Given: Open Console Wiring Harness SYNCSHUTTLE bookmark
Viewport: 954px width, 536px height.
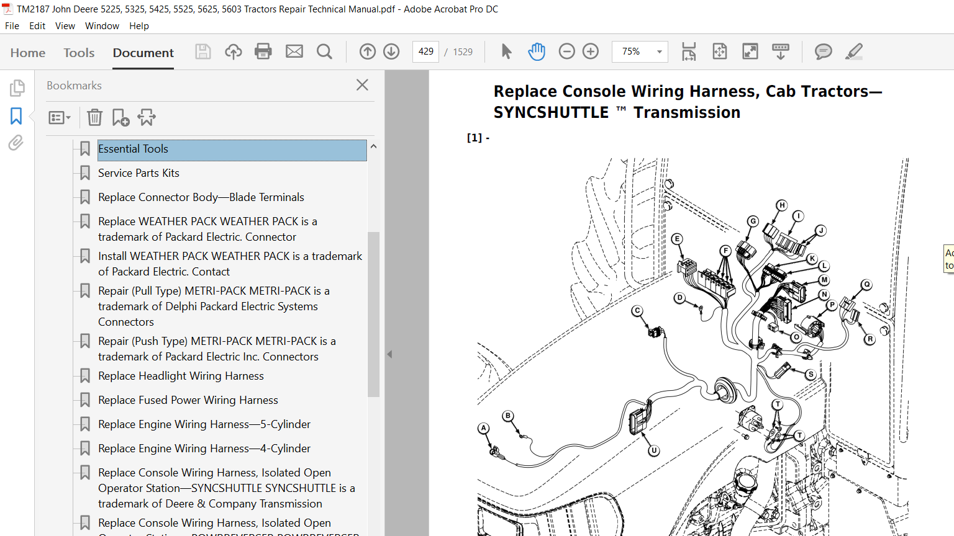Looking at the screenshot, I should [227, 488].
